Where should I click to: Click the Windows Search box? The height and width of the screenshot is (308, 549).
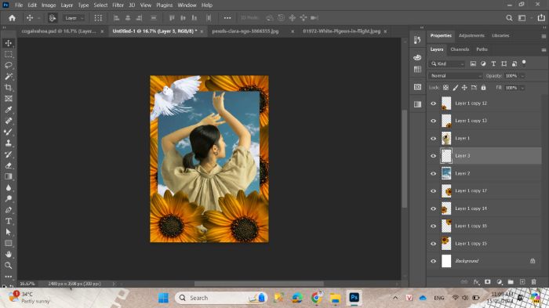coord(221,298)
